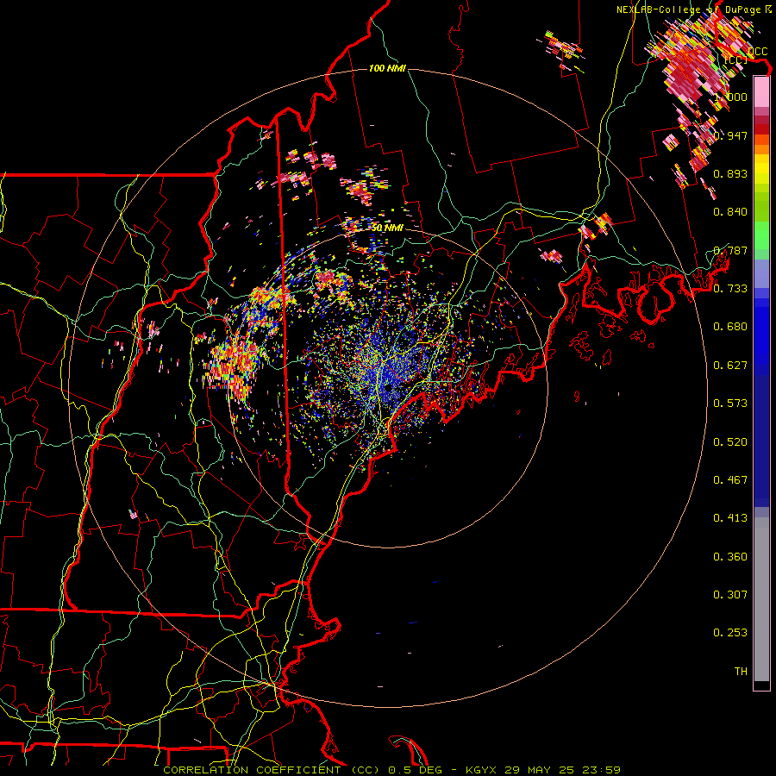Viewport: 776px width, 776px height.
Task: Click the 0.840 scale value
Action: pos(730,212)
